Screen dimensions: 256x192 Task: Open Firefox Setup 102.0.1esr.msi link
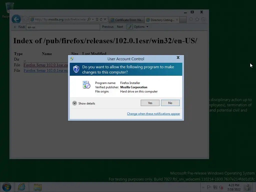(x=46, y=70)
